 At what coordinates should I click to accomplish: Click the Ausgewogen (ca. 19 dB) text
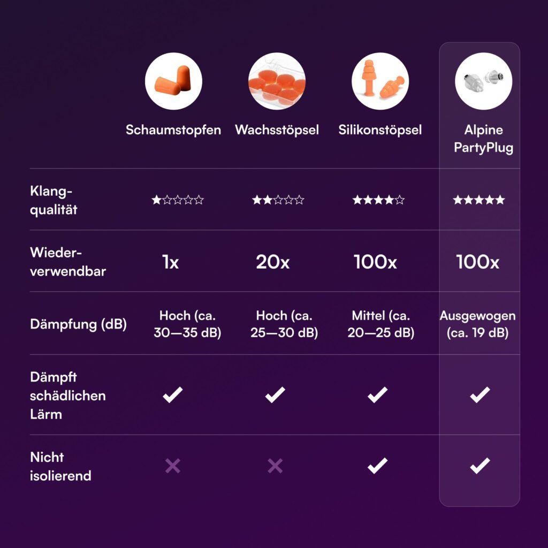click(x=477, y=324)
